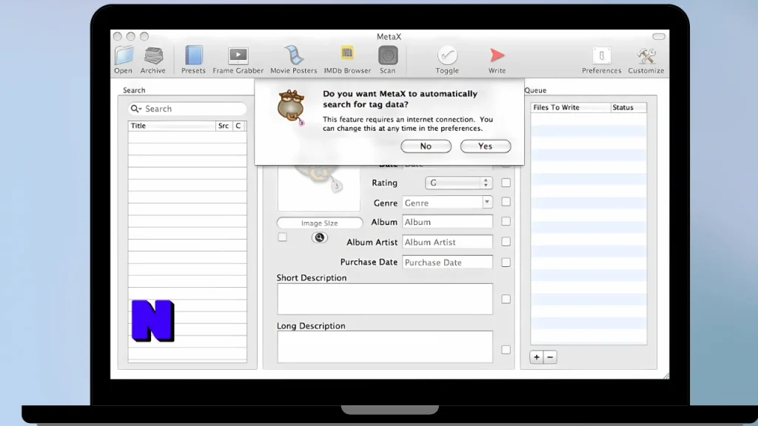
Task: Choose No in the tag data dialog
Action: click(426, 146)
